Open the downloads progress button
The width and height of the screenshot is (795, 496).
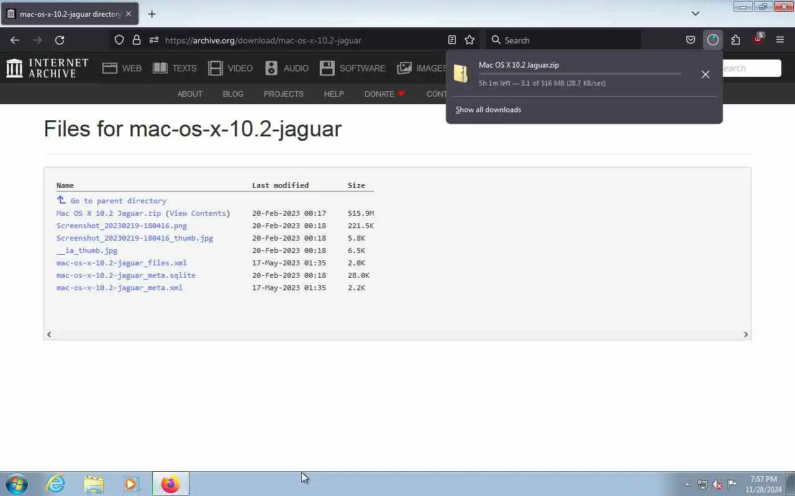tap(713, 40)
